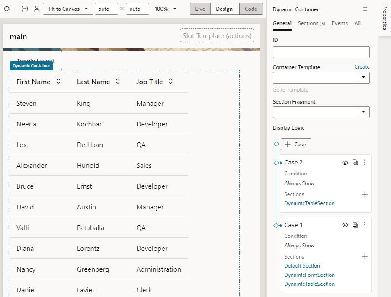Open the Section Fragment dropdown arrow
Viewport: 391px width, 297px height.
pos(364,112)
